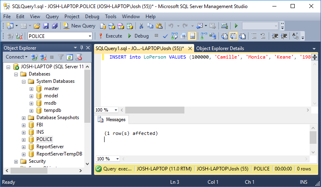Open the editor 100 % zoom dropdown
The image size is (321, 187).
coord(116,110)
